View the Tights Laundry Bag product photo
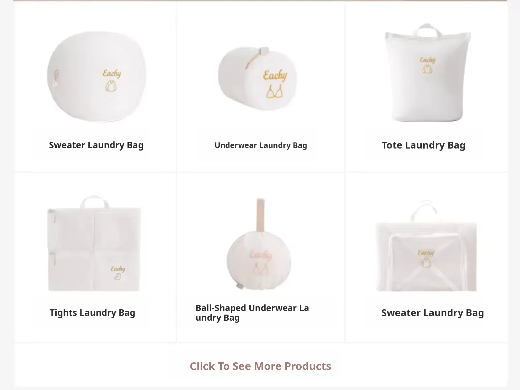 [94, 243]
